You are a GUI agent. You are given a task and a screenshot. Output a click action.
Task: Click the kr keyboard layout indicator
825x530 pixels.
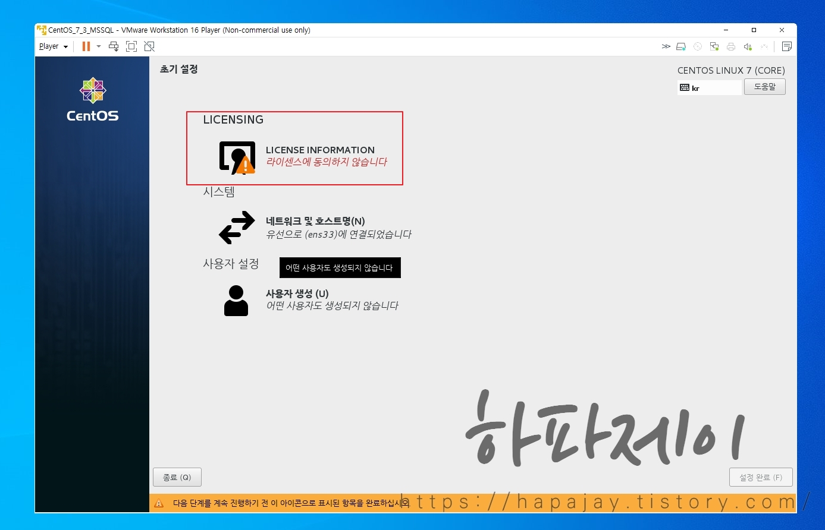click(x=709, y=88)
